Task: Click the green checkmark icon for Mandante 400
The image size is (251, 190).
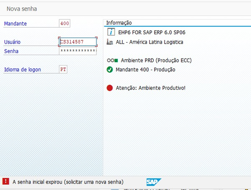Action: tap(110, 70)
